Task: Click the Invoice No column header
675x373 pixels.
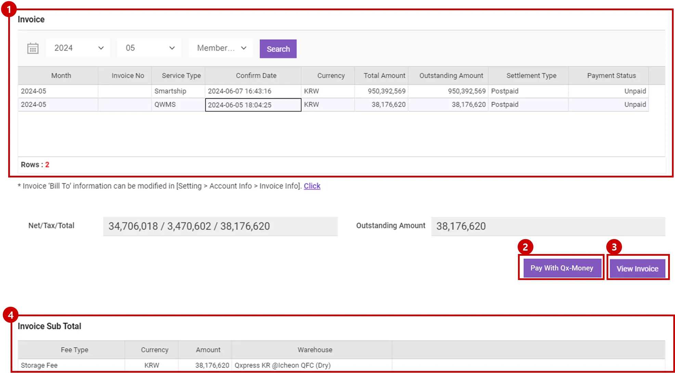Action: [x=128, y=76]
